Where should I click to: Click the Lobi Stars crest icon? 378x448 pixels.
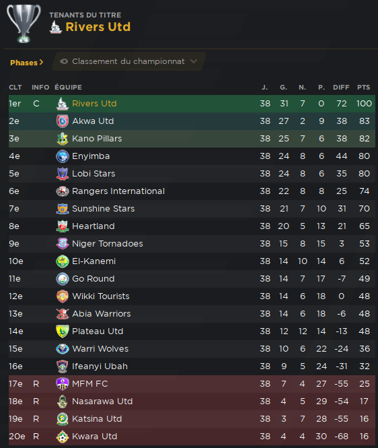pos(62,174)
